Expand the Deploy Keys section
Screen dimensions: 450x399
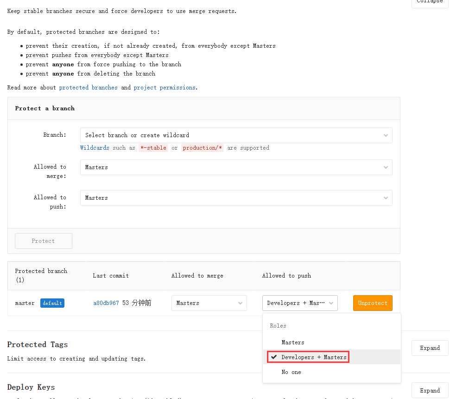click(x=430, y=391)
